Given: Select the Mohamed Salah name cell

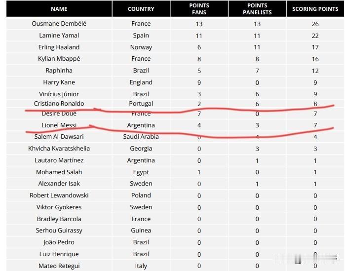Looking at the screenshot, I should point(59,172).
